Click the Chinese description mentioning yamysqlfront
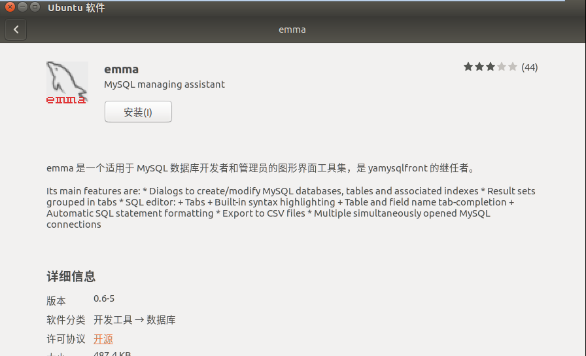 coord(262,168)
